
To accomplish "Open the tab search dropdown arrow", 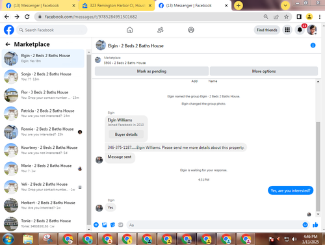I will point(285,5).
